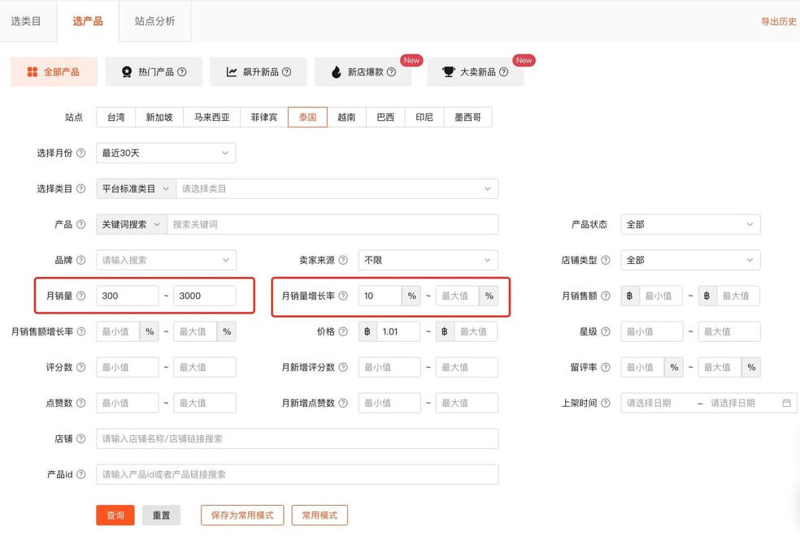
Task: Open calendar icon in 上架时间 field
Action: [786, 403]
